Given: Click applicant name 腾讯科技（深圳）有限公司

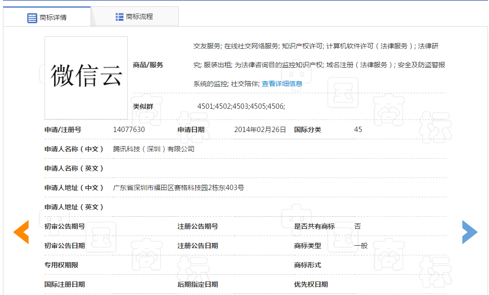Looking at the screenshot, I should point(154,149).
